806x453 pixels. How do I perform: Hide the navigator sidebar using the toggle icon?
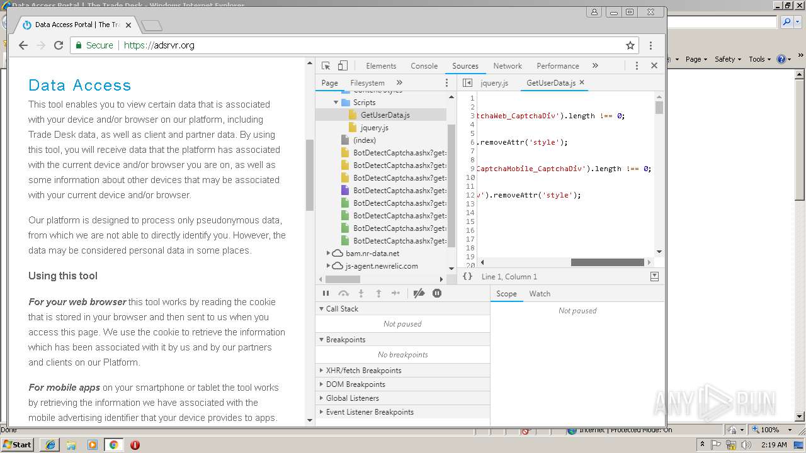[x=467, y=82]
